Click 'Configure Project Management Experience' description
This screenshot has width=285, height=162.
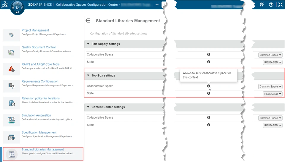coord(44,34)
